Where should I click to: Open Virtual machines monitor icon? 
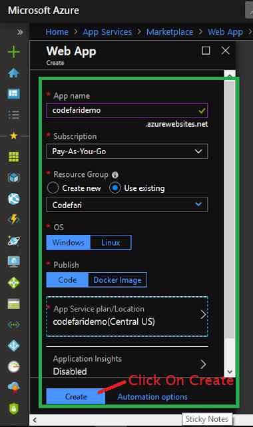(13, 262)
